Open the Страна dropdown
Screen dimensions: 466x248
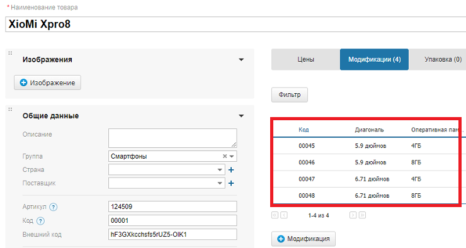[x=220, y=170]
